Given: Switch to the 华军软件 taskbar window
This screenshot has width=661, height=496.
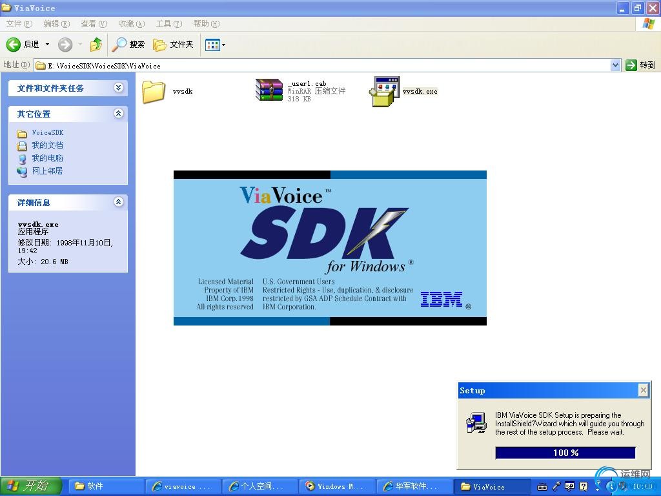Looking at the screenshot, I should (x=415, y=486).
